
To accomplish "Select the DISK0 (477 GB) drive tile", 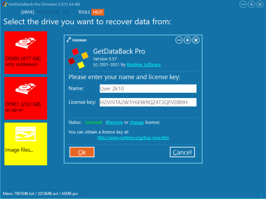I will (x=26, y=53).
